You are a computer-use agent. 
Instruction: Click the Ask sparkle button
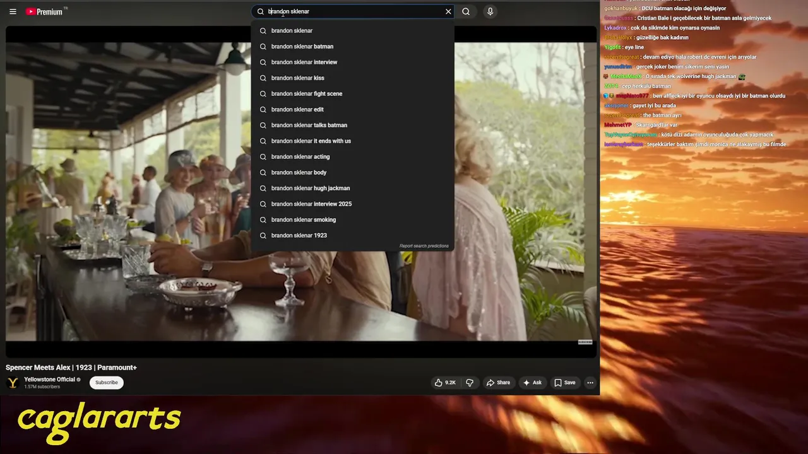[x=532, y=382]
